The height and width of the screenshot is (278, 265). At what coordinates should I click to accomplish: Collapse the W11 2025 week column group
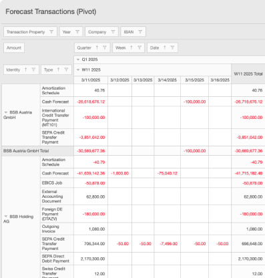pos(78,69)
